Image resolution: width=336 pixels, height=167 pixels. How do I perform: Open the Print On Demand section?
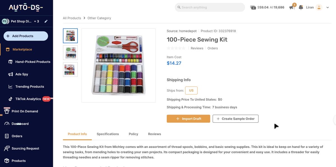coord(25,111)
